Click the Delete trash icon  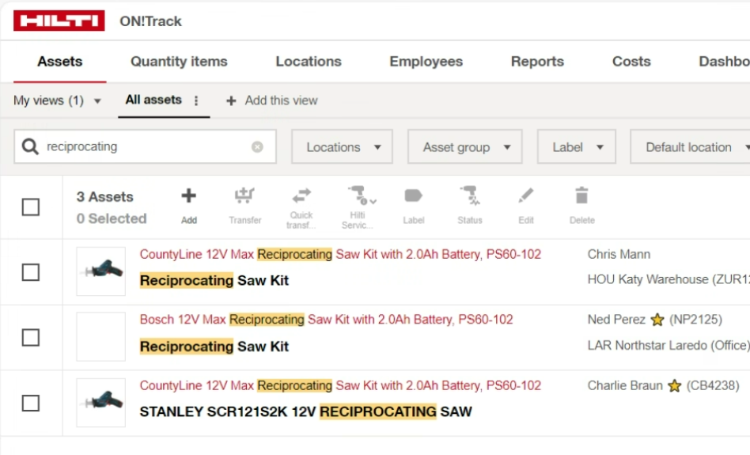(x=581, y=196)
